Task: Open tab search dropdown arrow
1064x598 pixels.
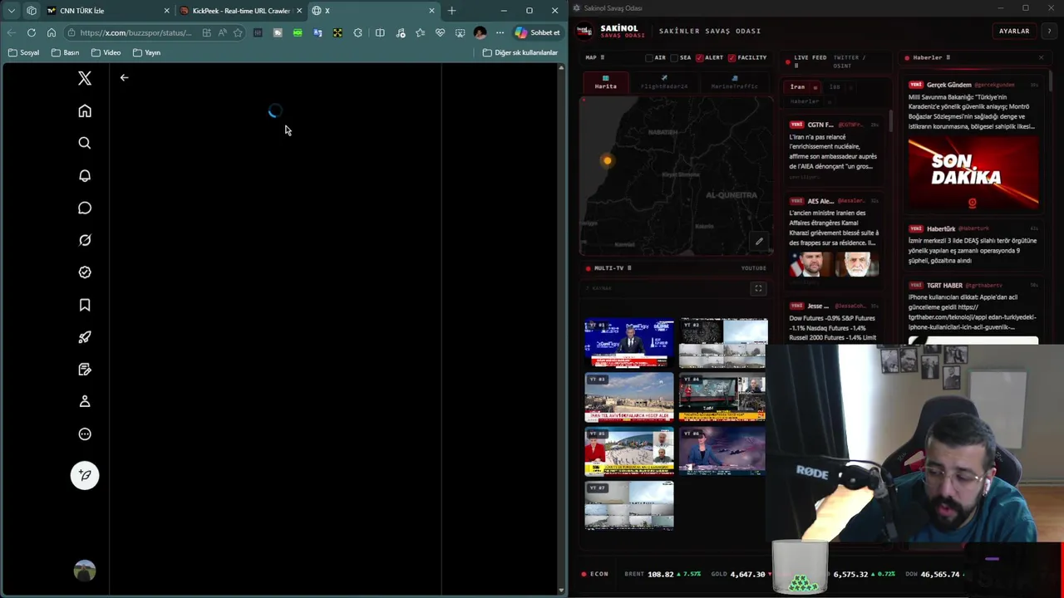Action: 12,11
